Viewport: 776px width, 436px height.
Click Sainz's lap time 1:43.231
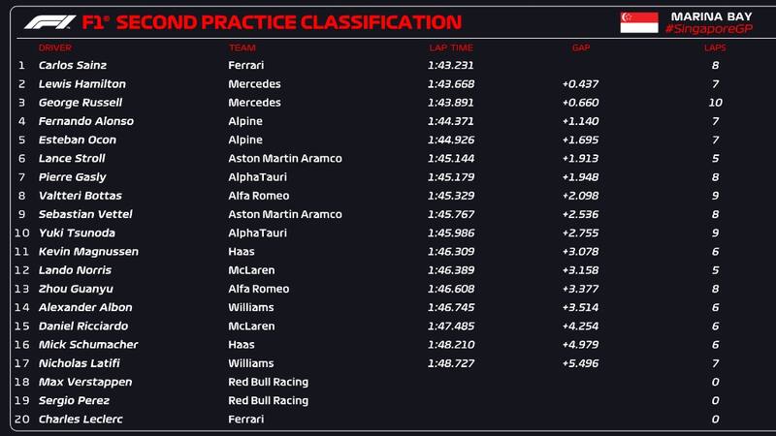(450, 66)
